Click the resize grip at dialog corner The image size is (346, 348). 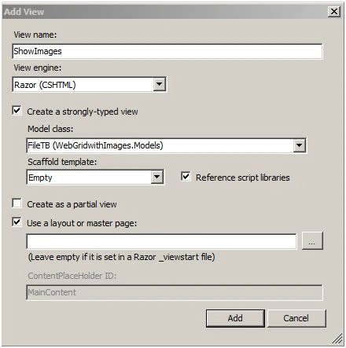337,338
